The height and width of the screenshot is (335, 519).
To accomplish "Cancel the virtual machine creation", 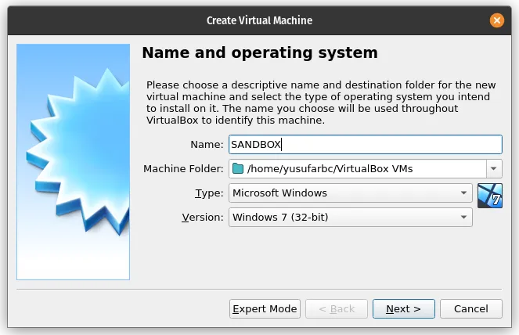I will pos(471,309).
